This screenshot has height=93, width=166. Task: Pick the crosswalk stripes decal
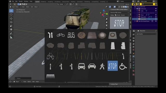pyautogui.click(x=50, y=76)
